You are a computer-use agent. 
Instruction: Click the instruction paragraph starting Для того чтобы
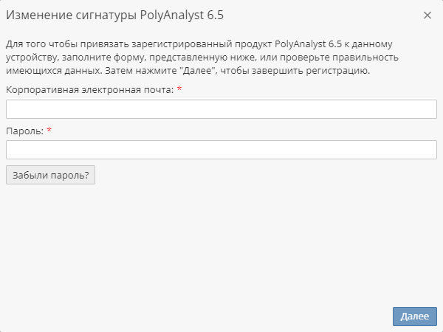[x=202, y=58]
